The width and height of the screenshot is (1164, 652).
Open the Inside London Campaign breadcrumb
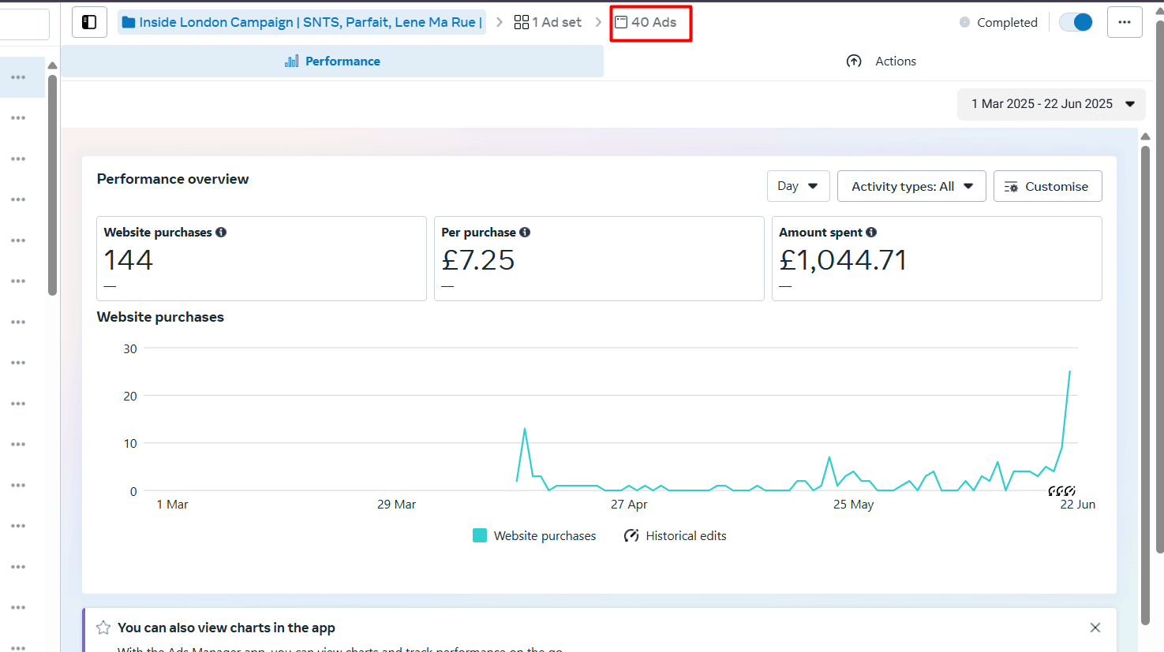[x=301, y=22]
